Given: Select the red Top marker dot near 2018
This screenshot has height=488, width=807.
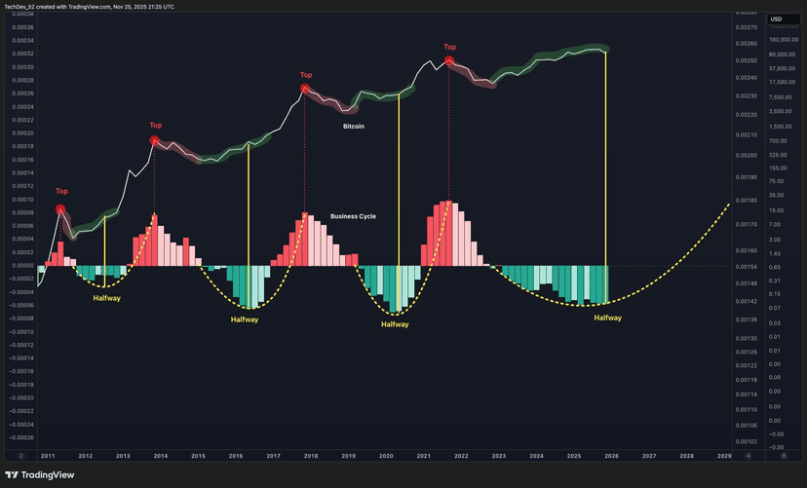Looking at the screenshot, I should [x=305, y=90].
